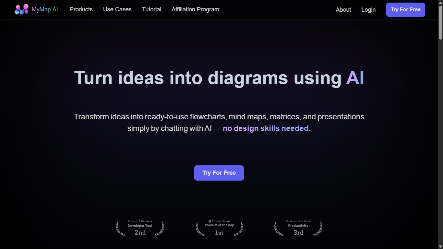This screenshot has height=249, width=443.
Task: Click the MyMap.AI brand name text
Action: pos(44,9)
